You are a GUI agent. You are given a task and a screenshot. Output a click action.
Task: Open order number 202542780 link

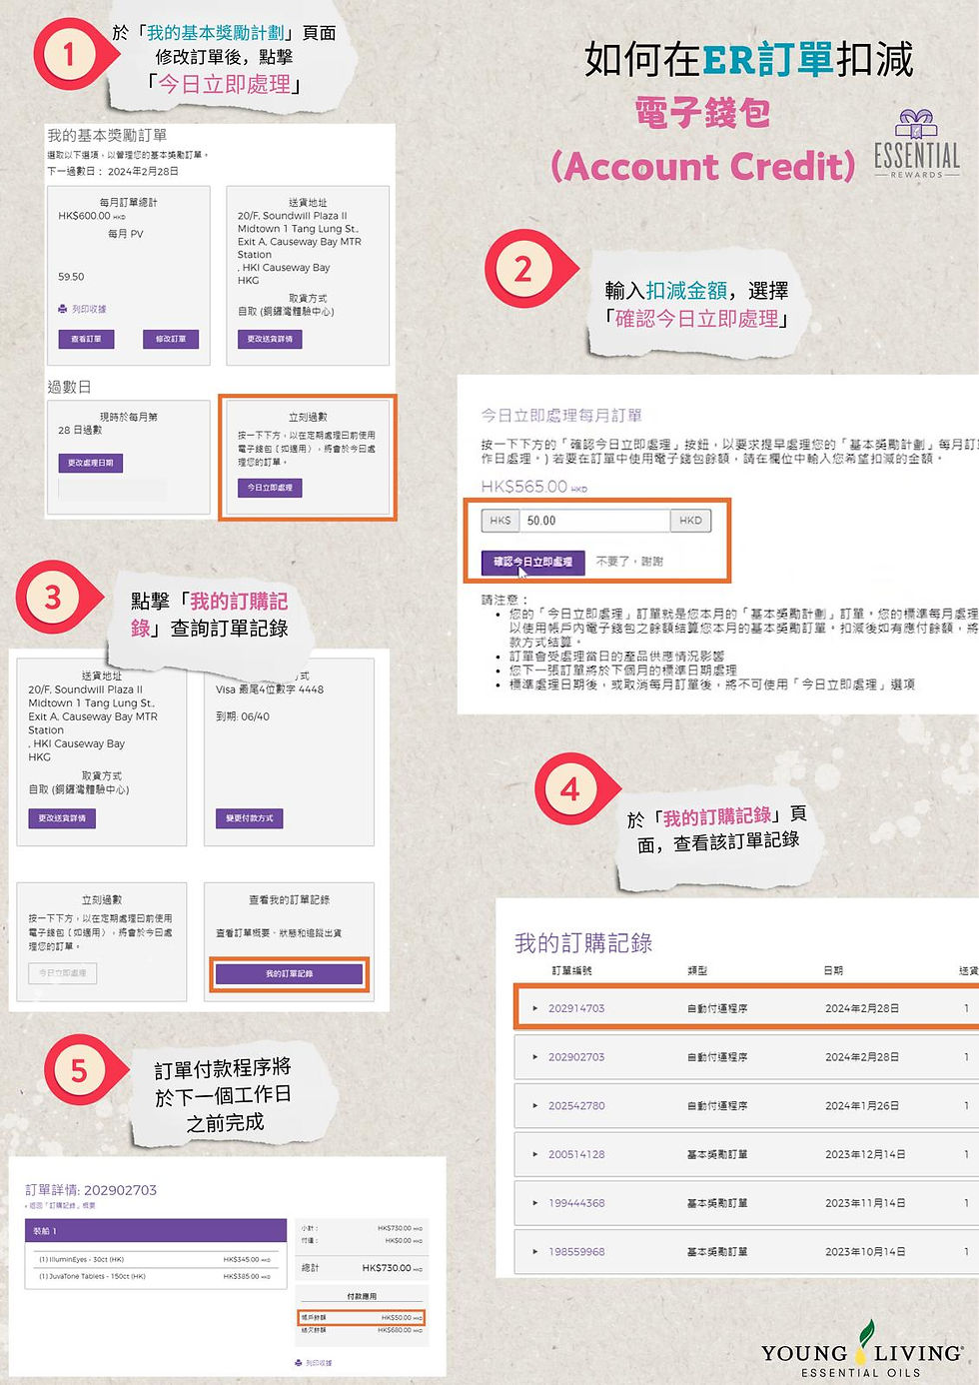576,1105
